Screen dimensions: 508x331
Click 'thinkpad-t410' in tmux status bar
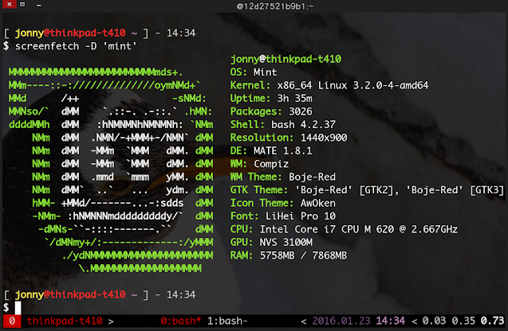coord(65,321)
